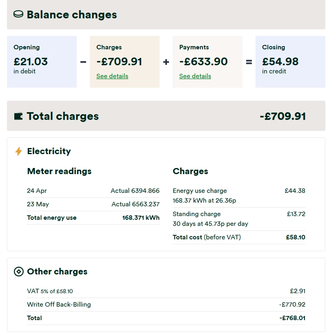The height and width of the screenshot is (336, 329).
Task: Click the VAT 5% charge line
Action: (166, 291)
